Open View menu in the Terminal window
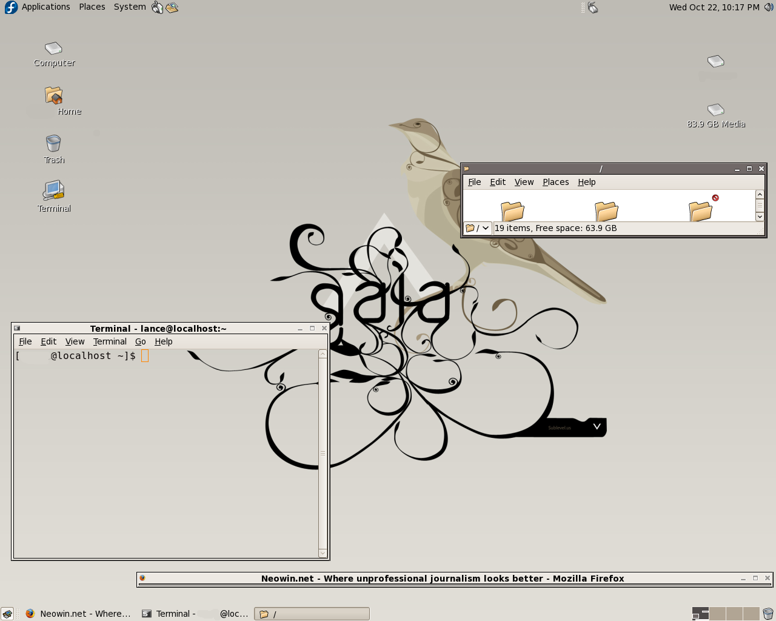 coord(75,341)
